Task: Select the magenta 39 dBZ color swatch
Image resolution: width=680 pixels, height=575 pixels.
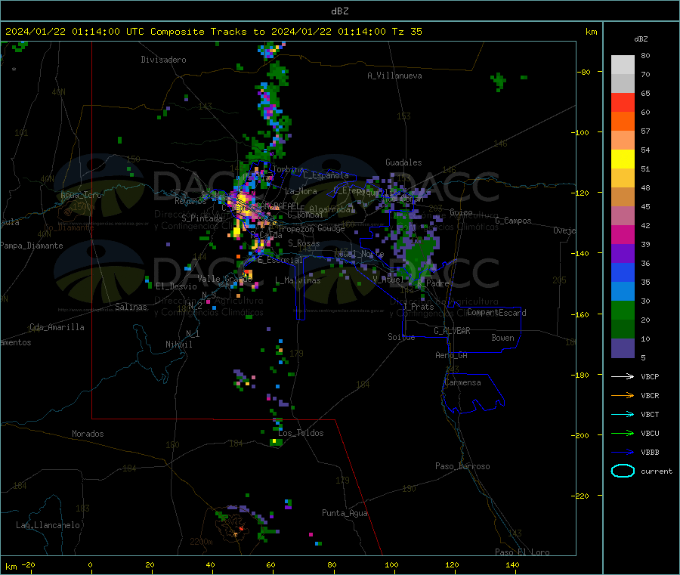Action: [x=623, y=234]
